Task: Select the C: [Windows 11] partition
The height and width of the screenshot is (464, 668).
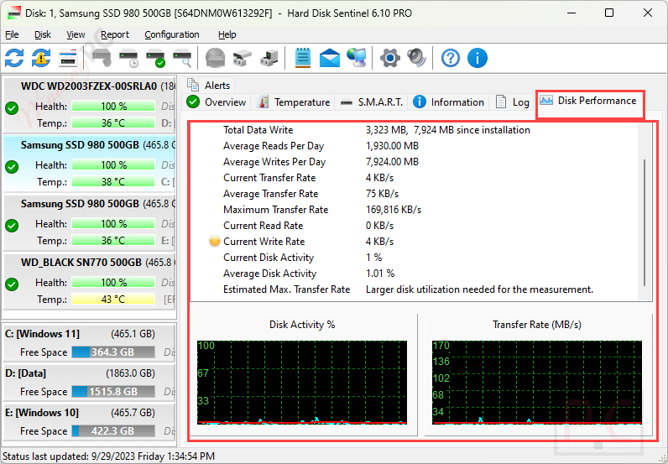Action: tap(89, 343)
